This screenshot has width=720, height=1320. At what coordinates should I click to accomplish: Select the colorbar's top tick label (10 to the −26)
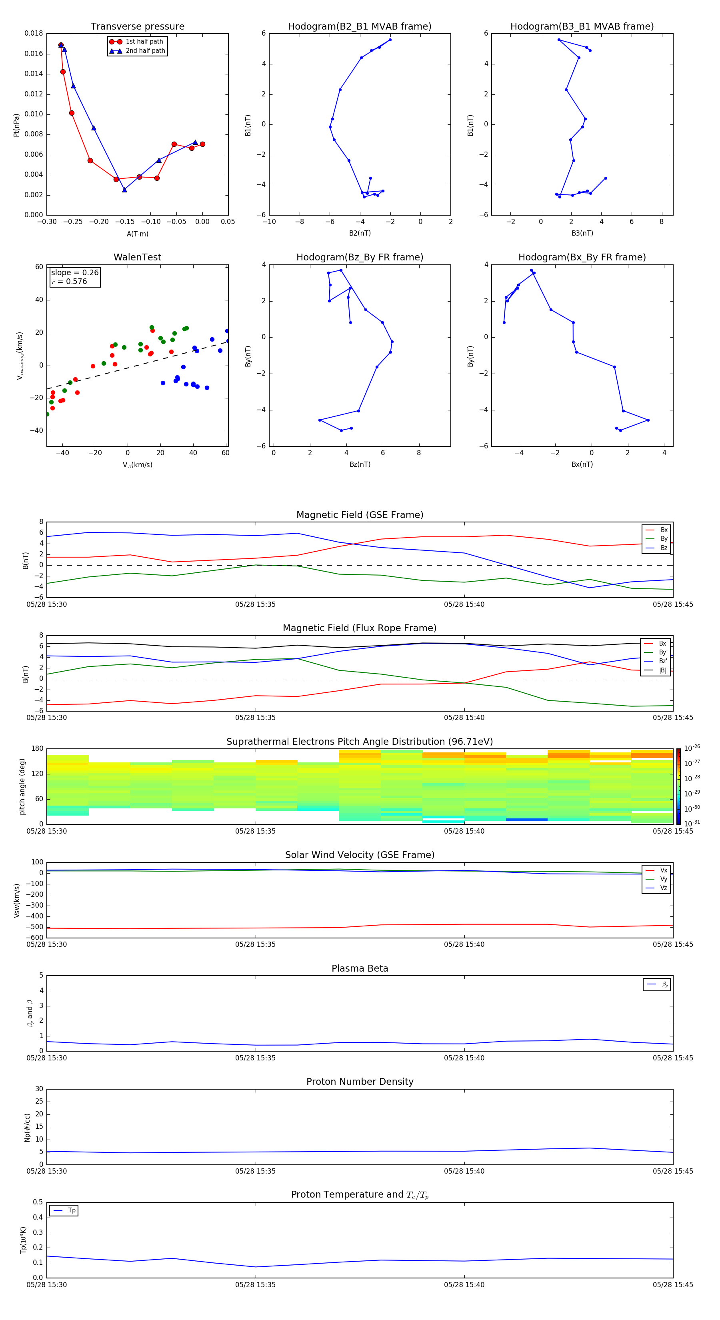692,748
